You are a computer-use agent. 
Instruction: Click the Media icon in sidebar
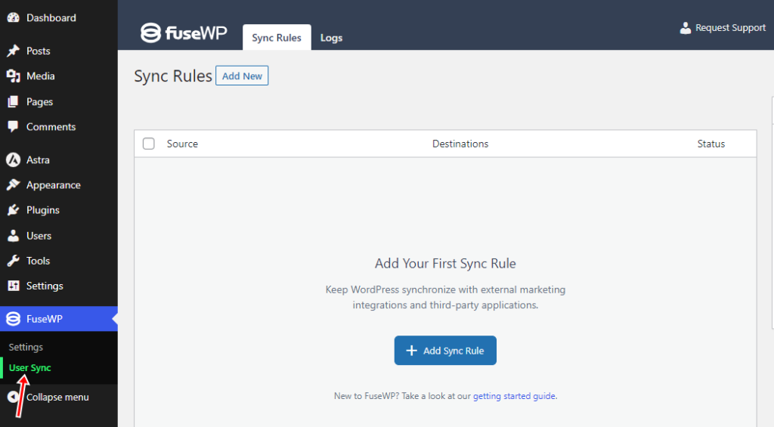pos(14,76)
